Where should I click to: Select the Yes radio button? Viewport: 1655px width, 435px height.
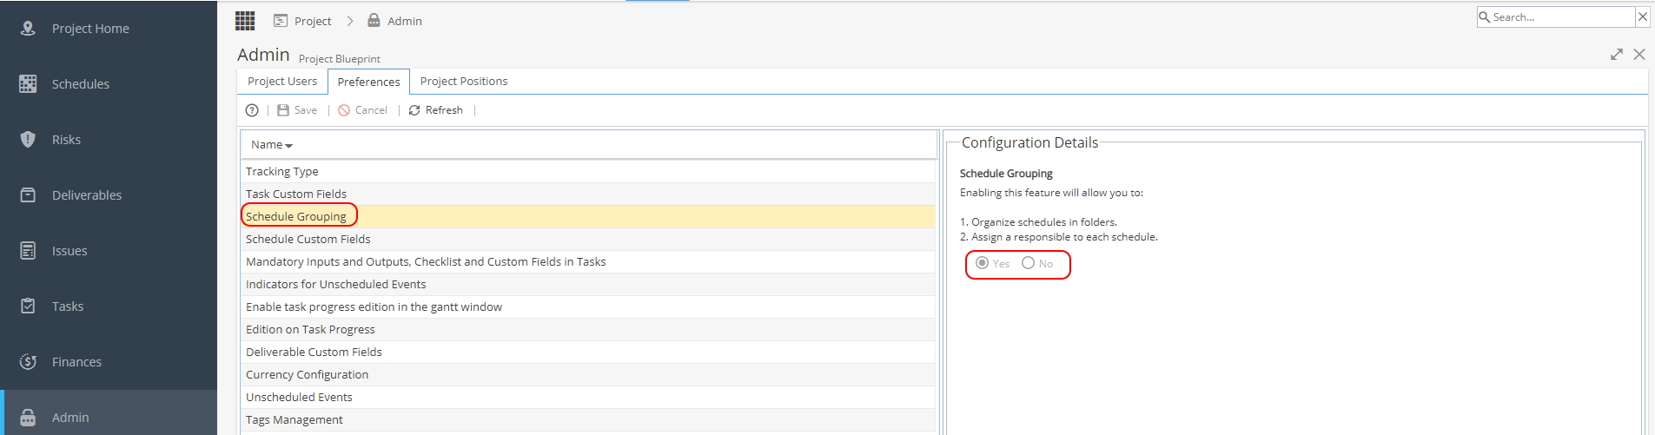(x=982, y=263)
